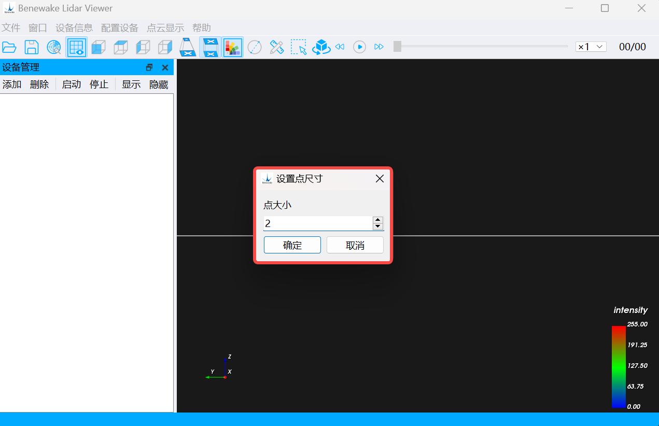
Task: Open the 点云显示 menu
Action: pyautogui.click(x=165, y=28)
